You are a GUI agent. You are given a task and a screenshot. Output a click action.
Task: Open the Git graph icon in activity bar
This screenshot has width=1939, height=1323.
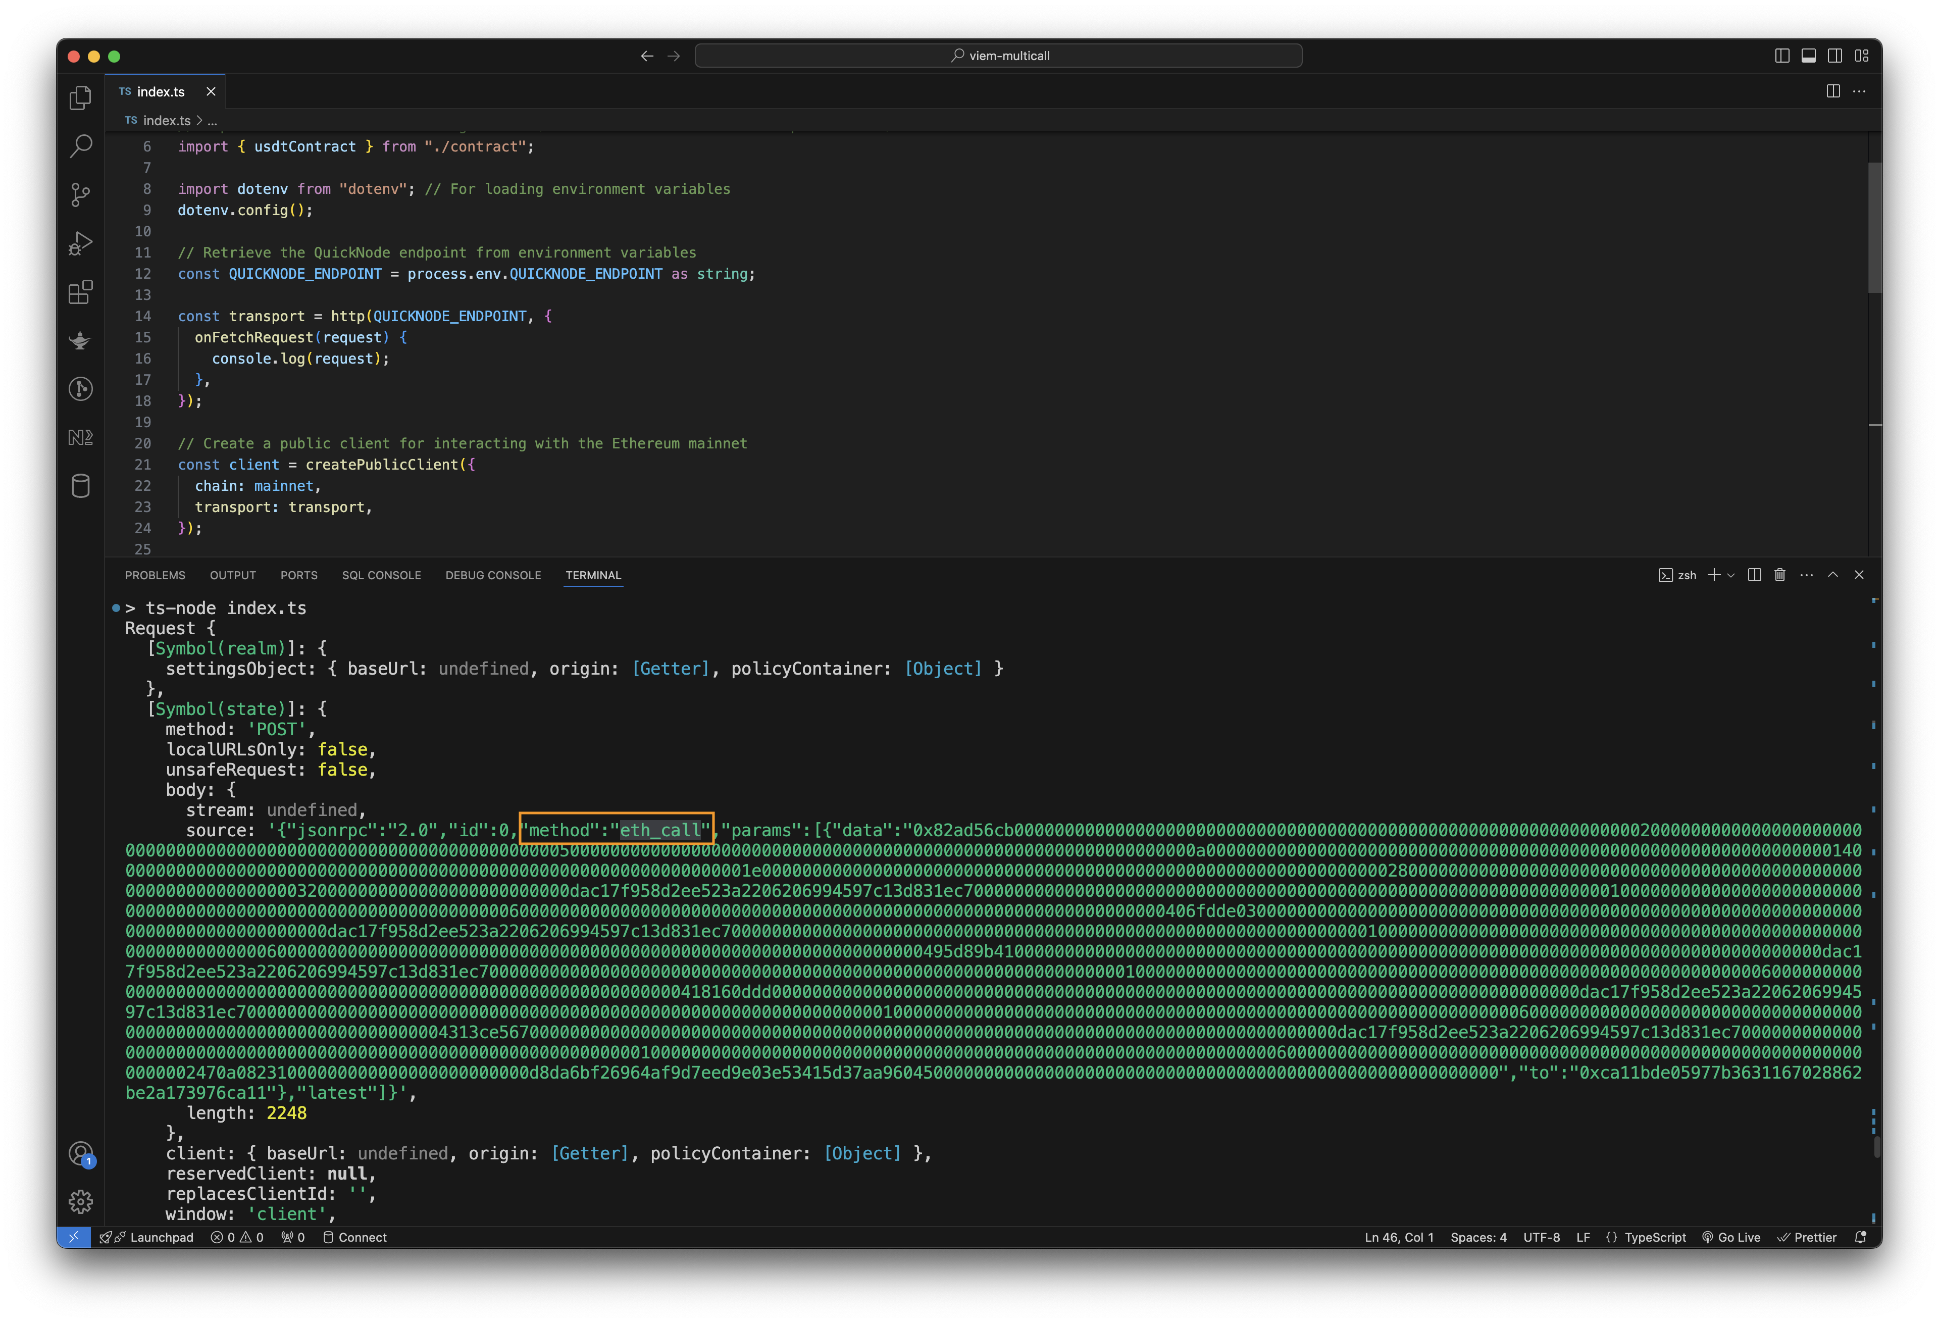[80, 389]
